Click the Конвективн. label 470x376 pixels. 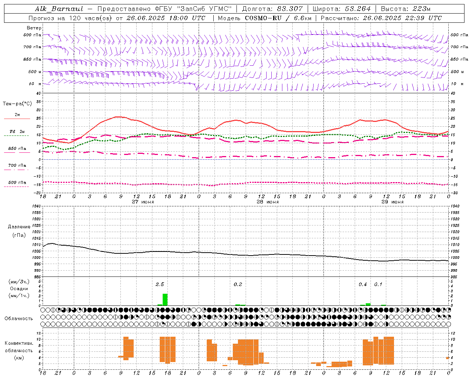pyautogui.click(x=19, y=343)
